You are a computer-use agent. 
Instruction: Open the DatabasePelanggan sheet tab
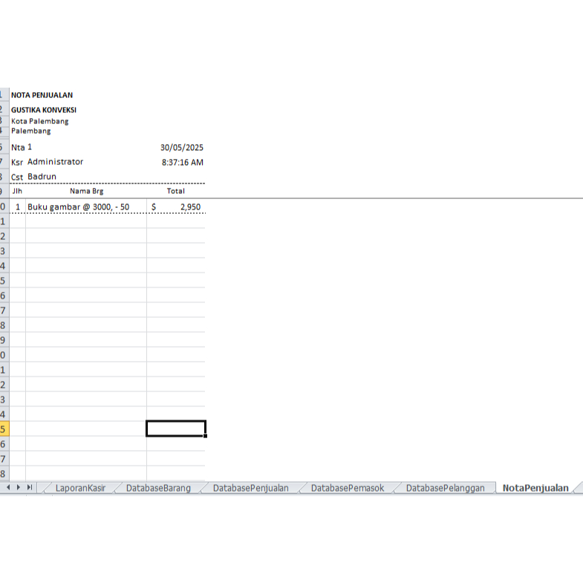pyautogui.click(x=445, y=488)
